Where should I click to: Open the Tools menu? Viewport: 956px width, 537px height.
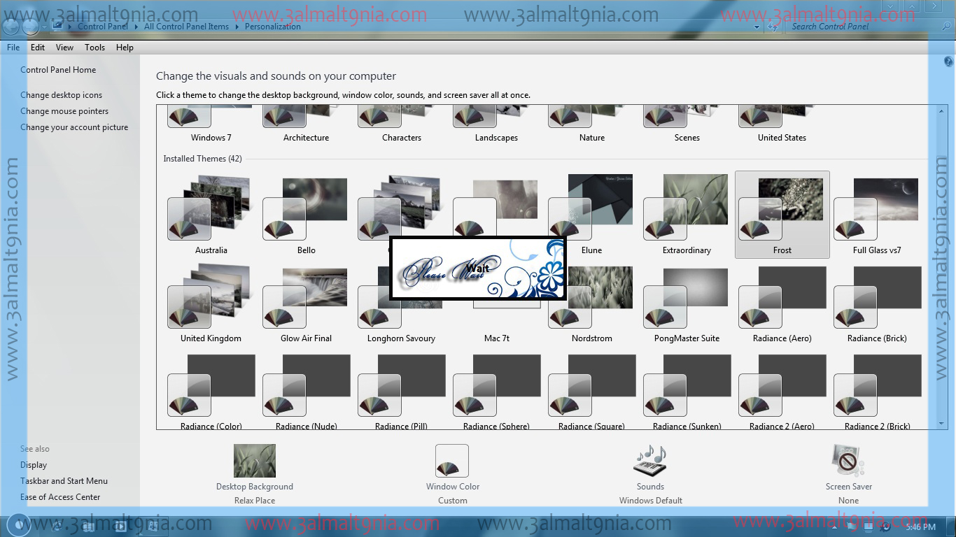pos(94,48)
